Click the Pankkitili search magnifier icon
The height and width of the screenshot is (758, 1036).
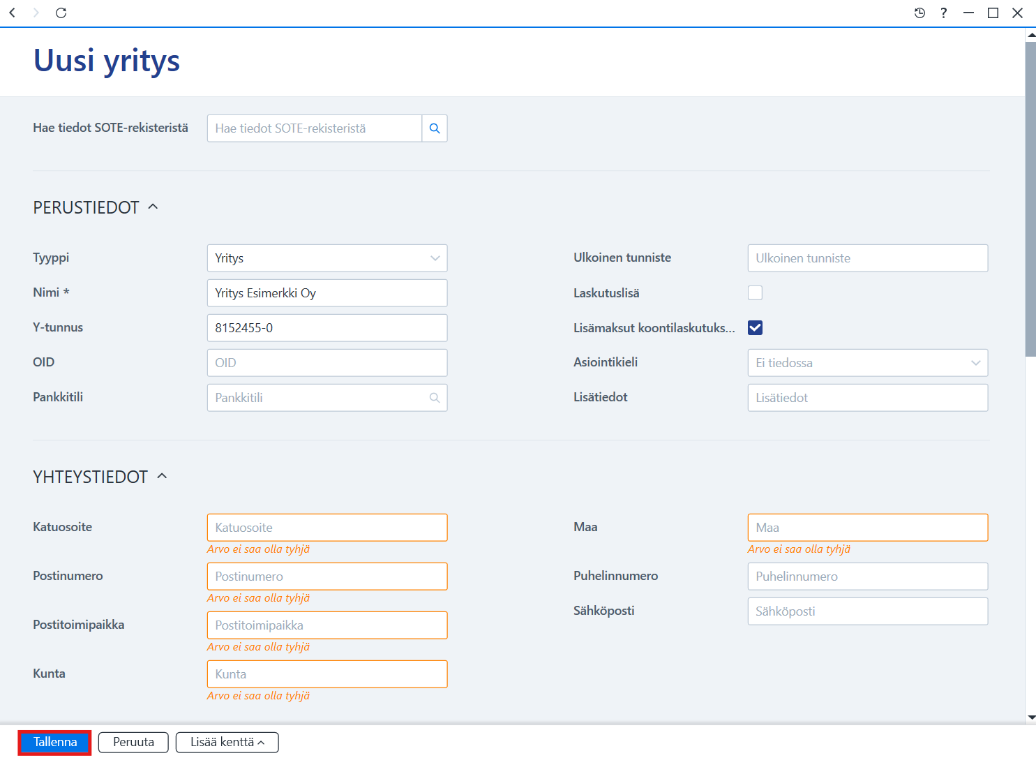coord(435,398)
